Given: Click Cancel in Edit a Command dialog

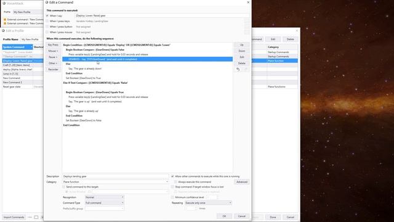Looking at the screenshot, I should (x=242, y=216).
